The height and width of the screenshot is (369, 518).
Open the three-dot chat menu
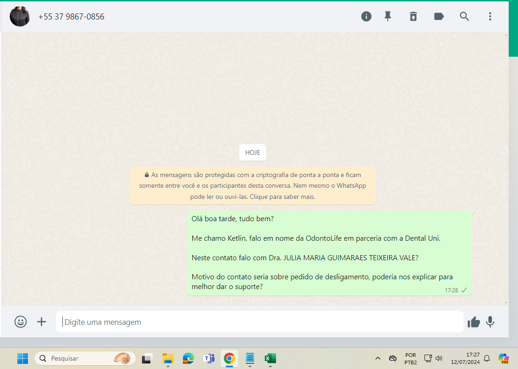pyautogui.click(x=490, y=16)
